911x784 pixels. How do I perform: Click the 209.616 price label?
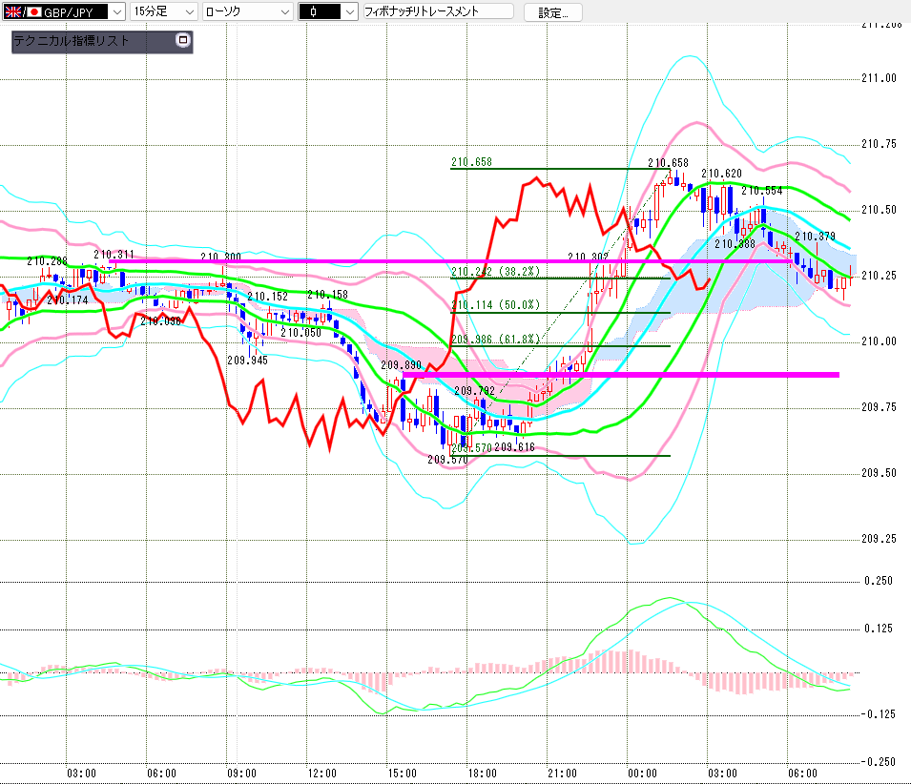tap(515, 447)
